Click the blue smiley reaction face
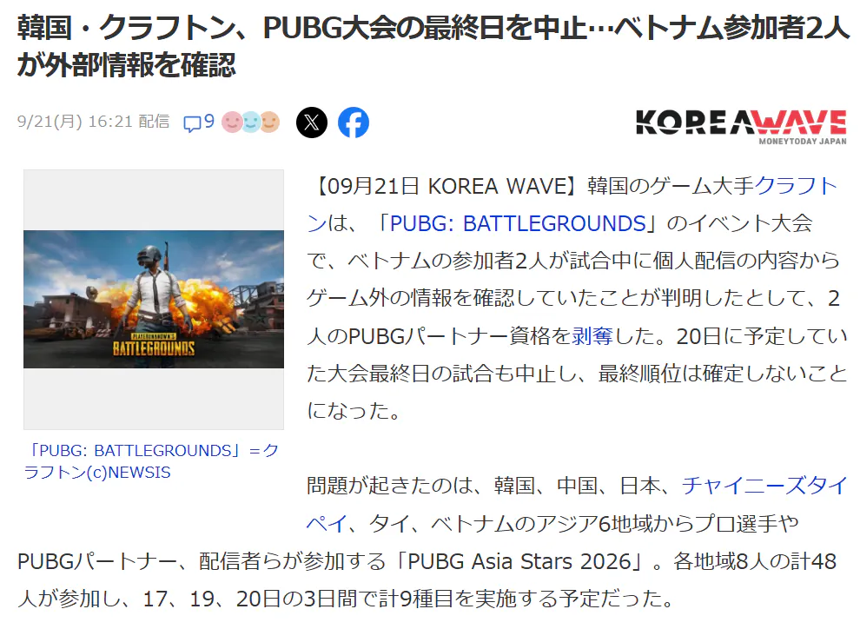 point(251,122)
